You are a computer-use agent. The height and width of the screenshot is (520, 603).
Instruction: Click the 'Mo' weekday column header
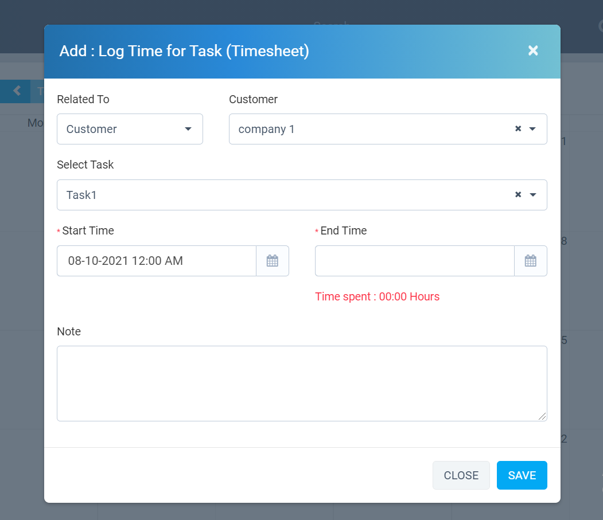pyautogui.click(x=36, y=122)
